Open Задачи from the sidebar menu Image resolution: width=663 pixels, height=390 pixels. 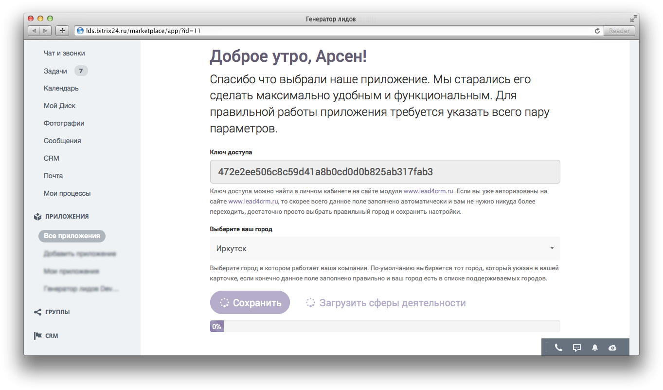(x=54, y=71)
